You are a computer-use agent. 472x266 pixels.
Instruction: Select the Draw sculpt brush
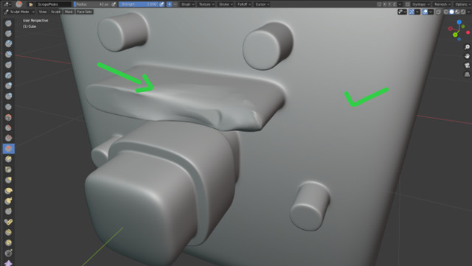pos(8,23)
